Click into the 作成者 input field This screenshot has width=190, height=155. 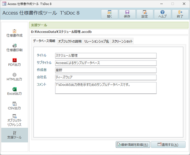pyautogui.click(x=106, y=70)
